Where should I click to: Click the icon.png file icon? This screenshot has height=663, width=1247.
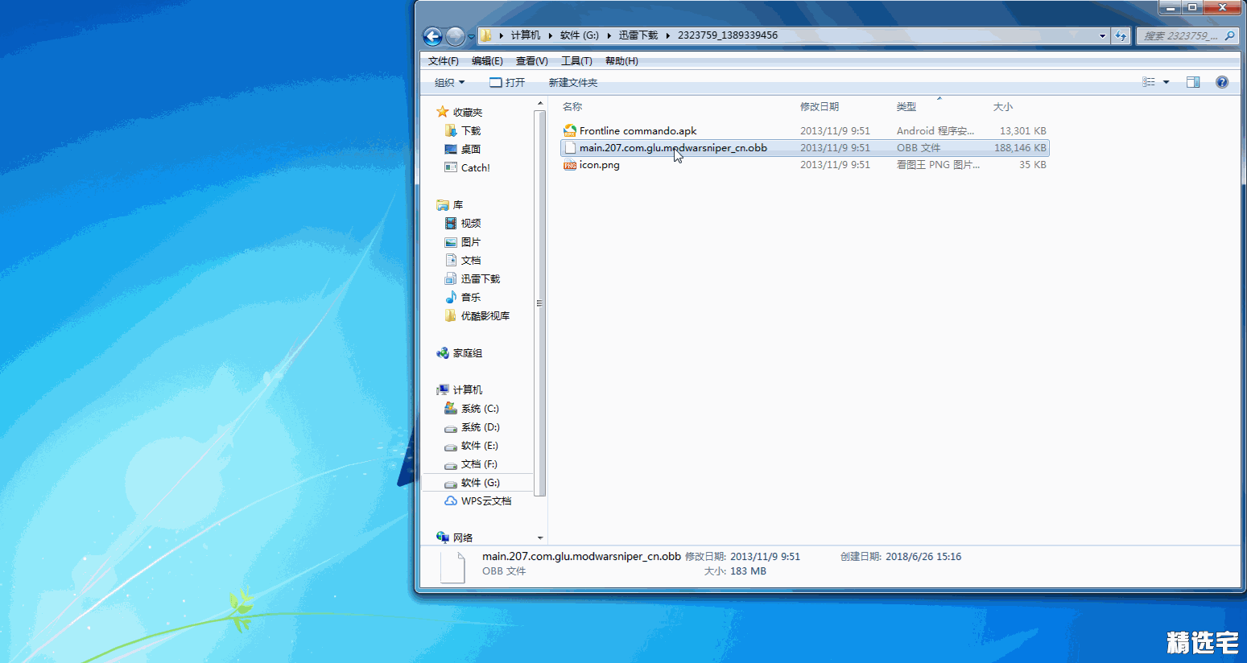tap(570, 165)
